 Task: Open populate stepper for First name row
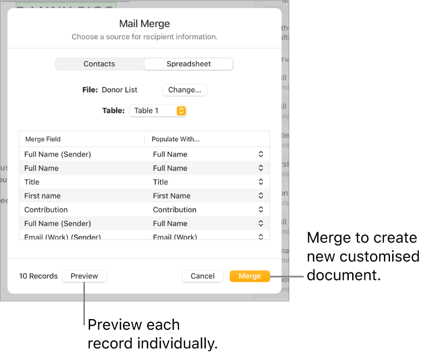pyautogui.click(x=261, y=196)
